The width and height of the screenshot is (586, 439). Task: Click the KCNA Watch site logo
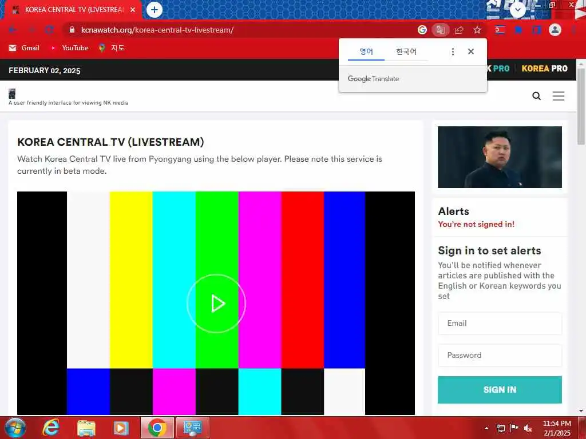pyautogui.click(x=12, y=93)
